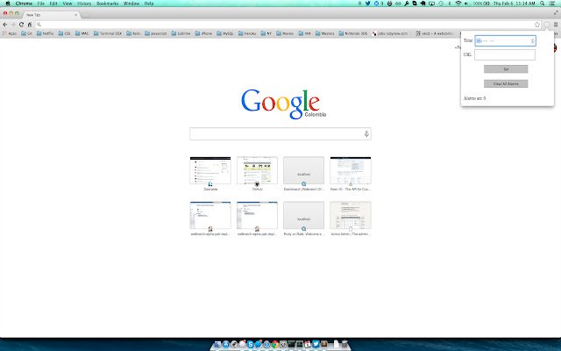
Task: Open the Masters bookmarks folder
Action: pyautogui.click(x=324, y=33)
